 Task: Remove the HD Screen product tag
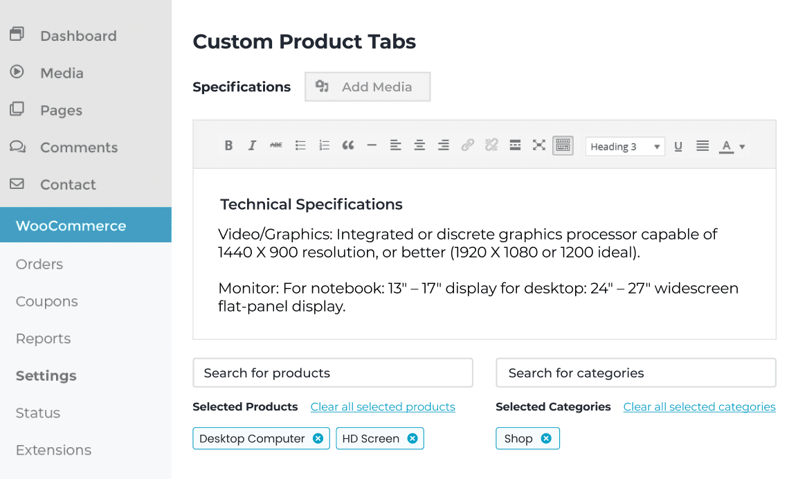click(x=412, y=438)
